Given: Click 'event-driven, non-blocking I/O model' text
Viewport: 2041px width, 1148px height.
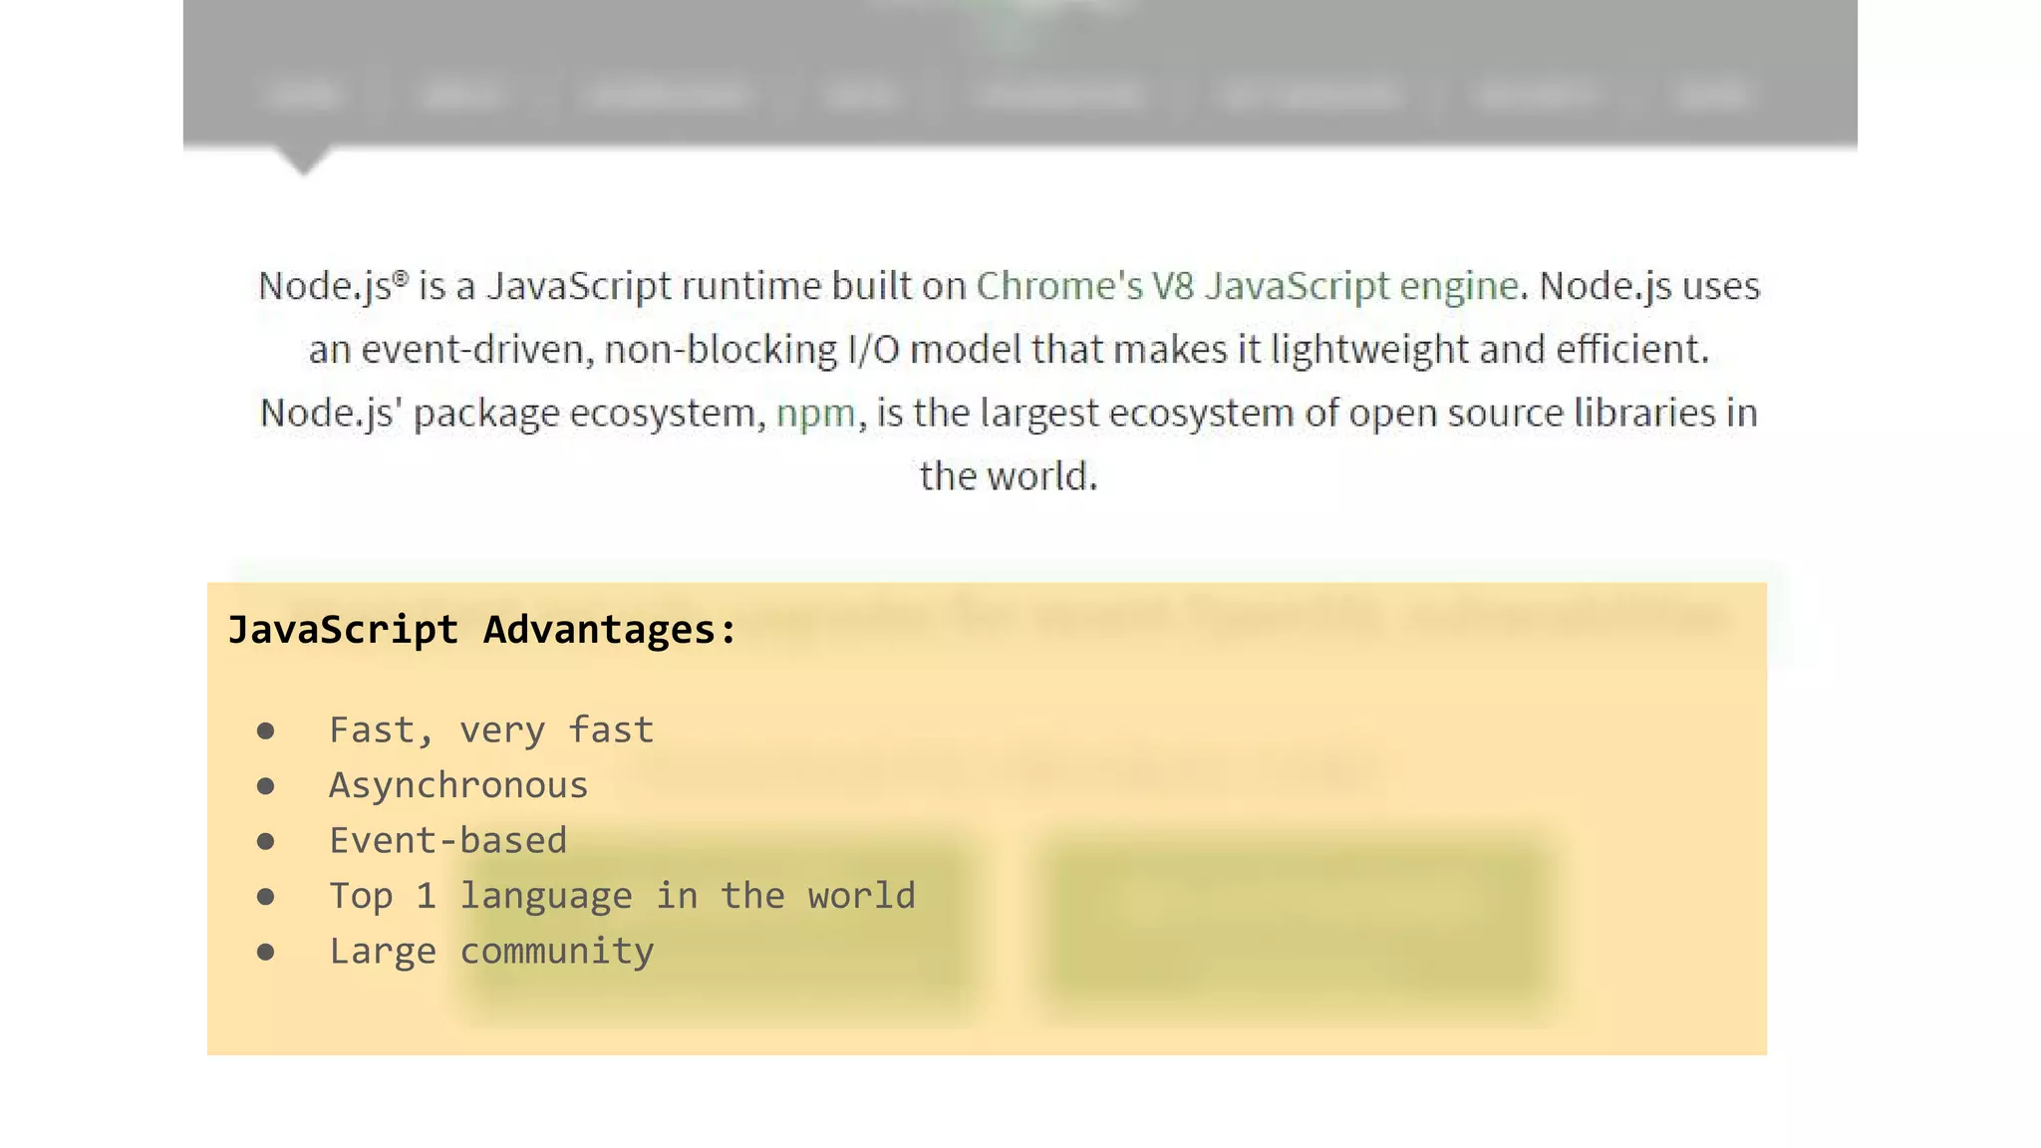Looking at the screenshot, I should click(691, 350).
